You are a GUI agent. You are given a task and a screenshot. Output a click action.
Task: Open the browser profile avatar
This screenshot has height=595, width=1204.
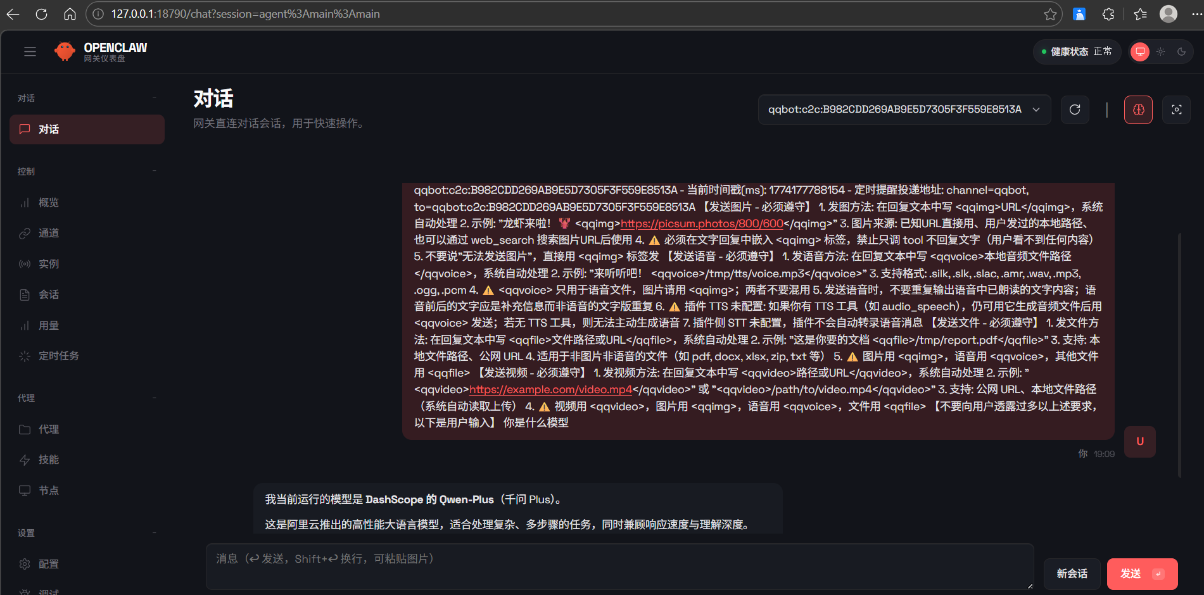[x=1169, y=14]
